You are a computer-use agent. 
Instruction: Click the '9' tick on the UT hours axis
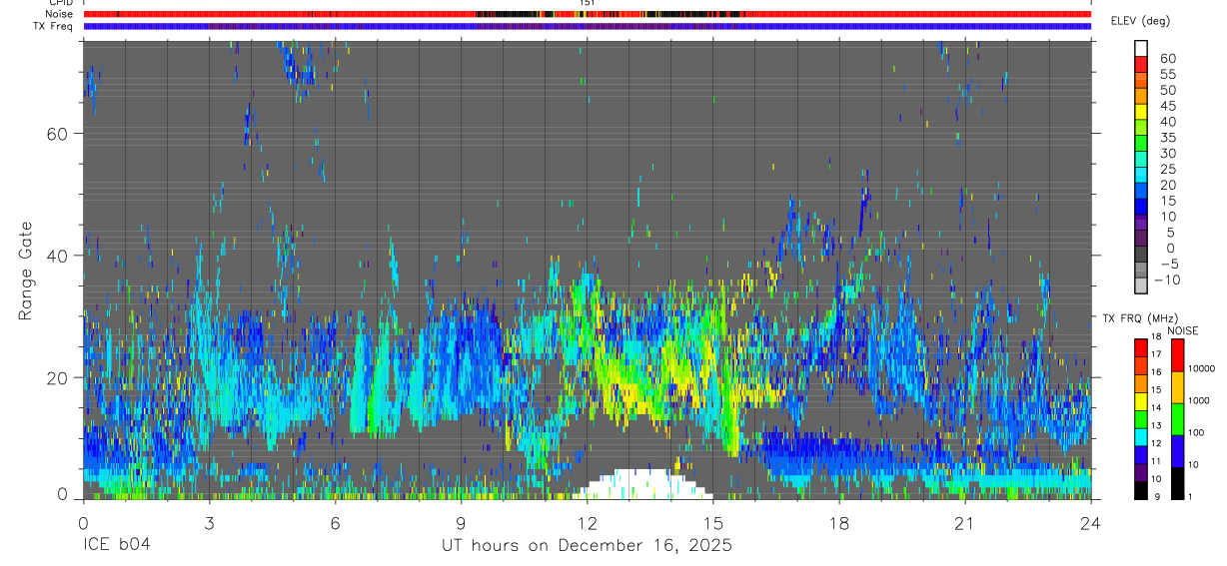point(461,522)
